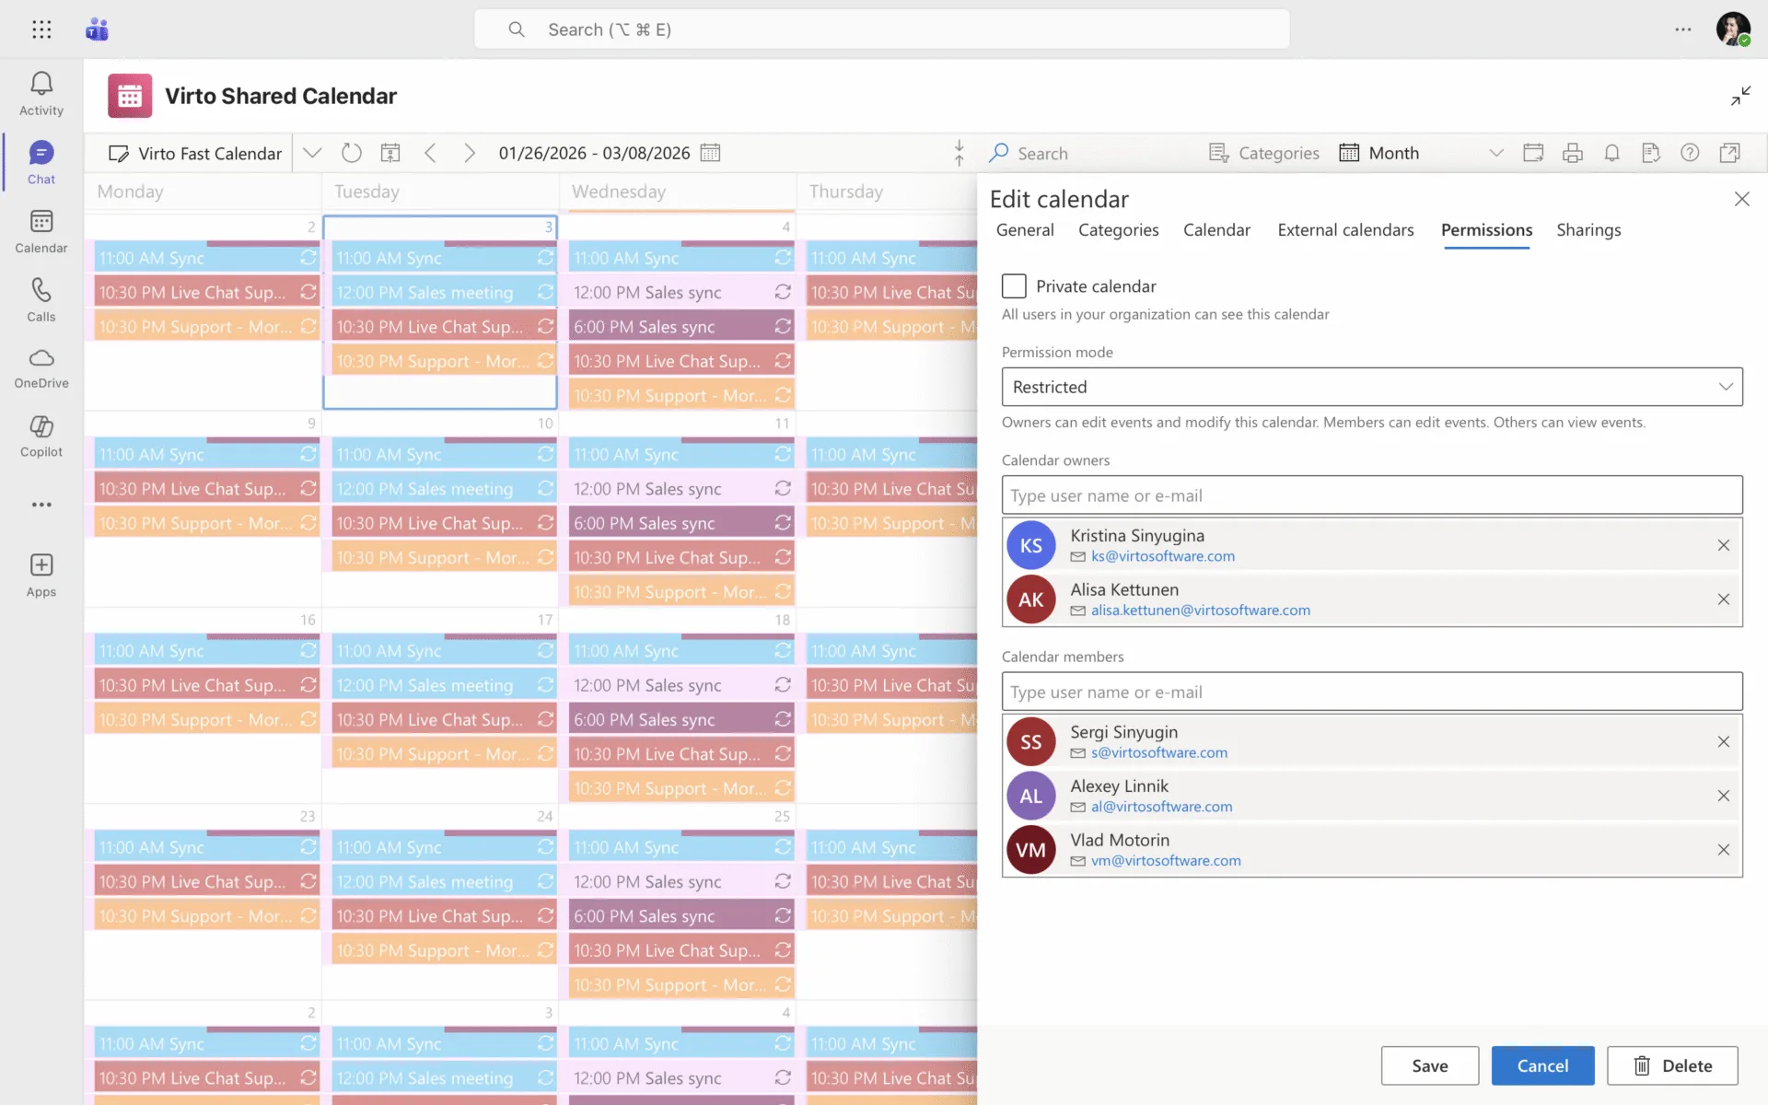Screen dimensions: 1768x1105
Task: Remove Alisa Kettunen from calendar owners
Action: pyautogui.click(x=1724, y=599)
